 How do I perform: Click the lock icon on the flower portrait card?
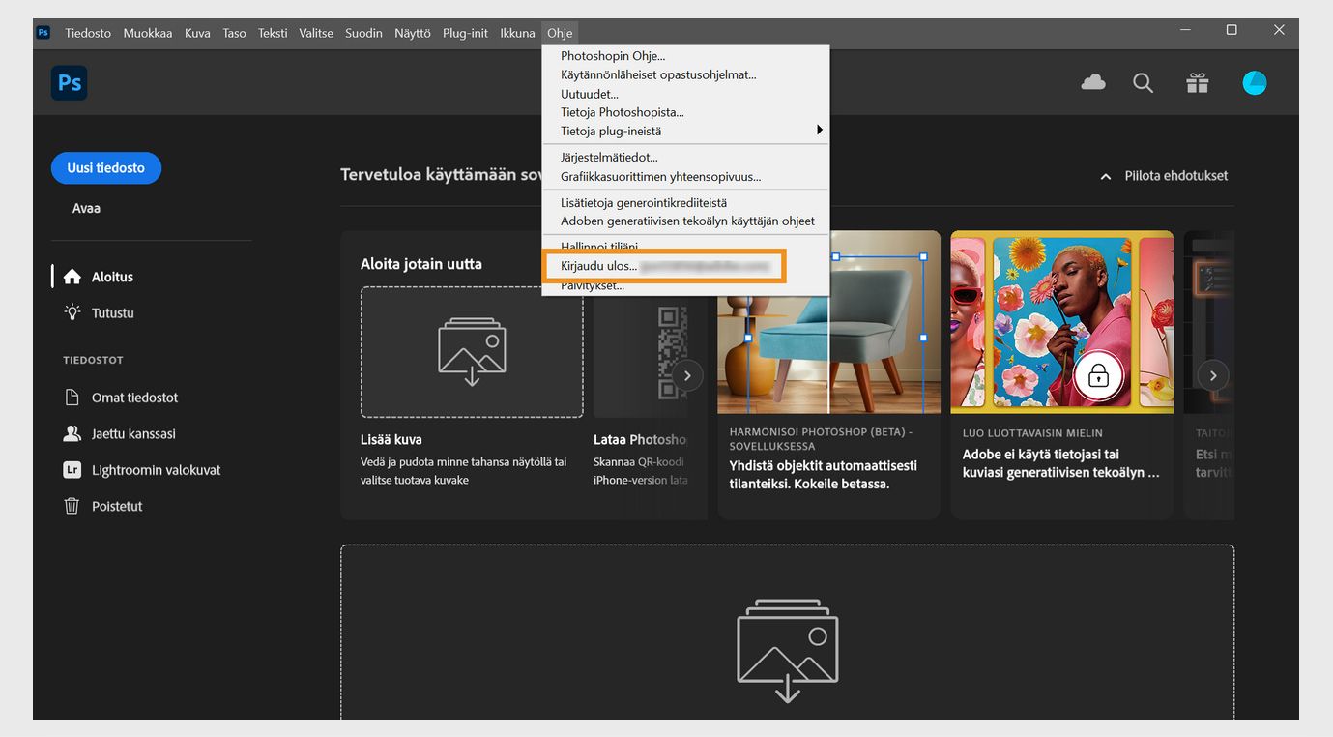point(1098,375)
